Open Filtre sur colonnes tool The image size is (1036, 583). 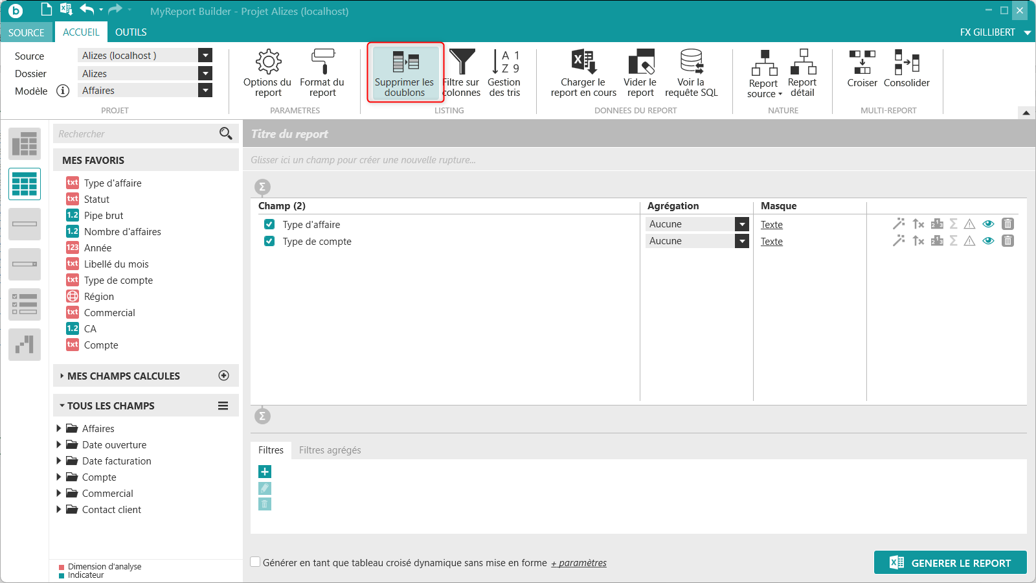[462, 62]
